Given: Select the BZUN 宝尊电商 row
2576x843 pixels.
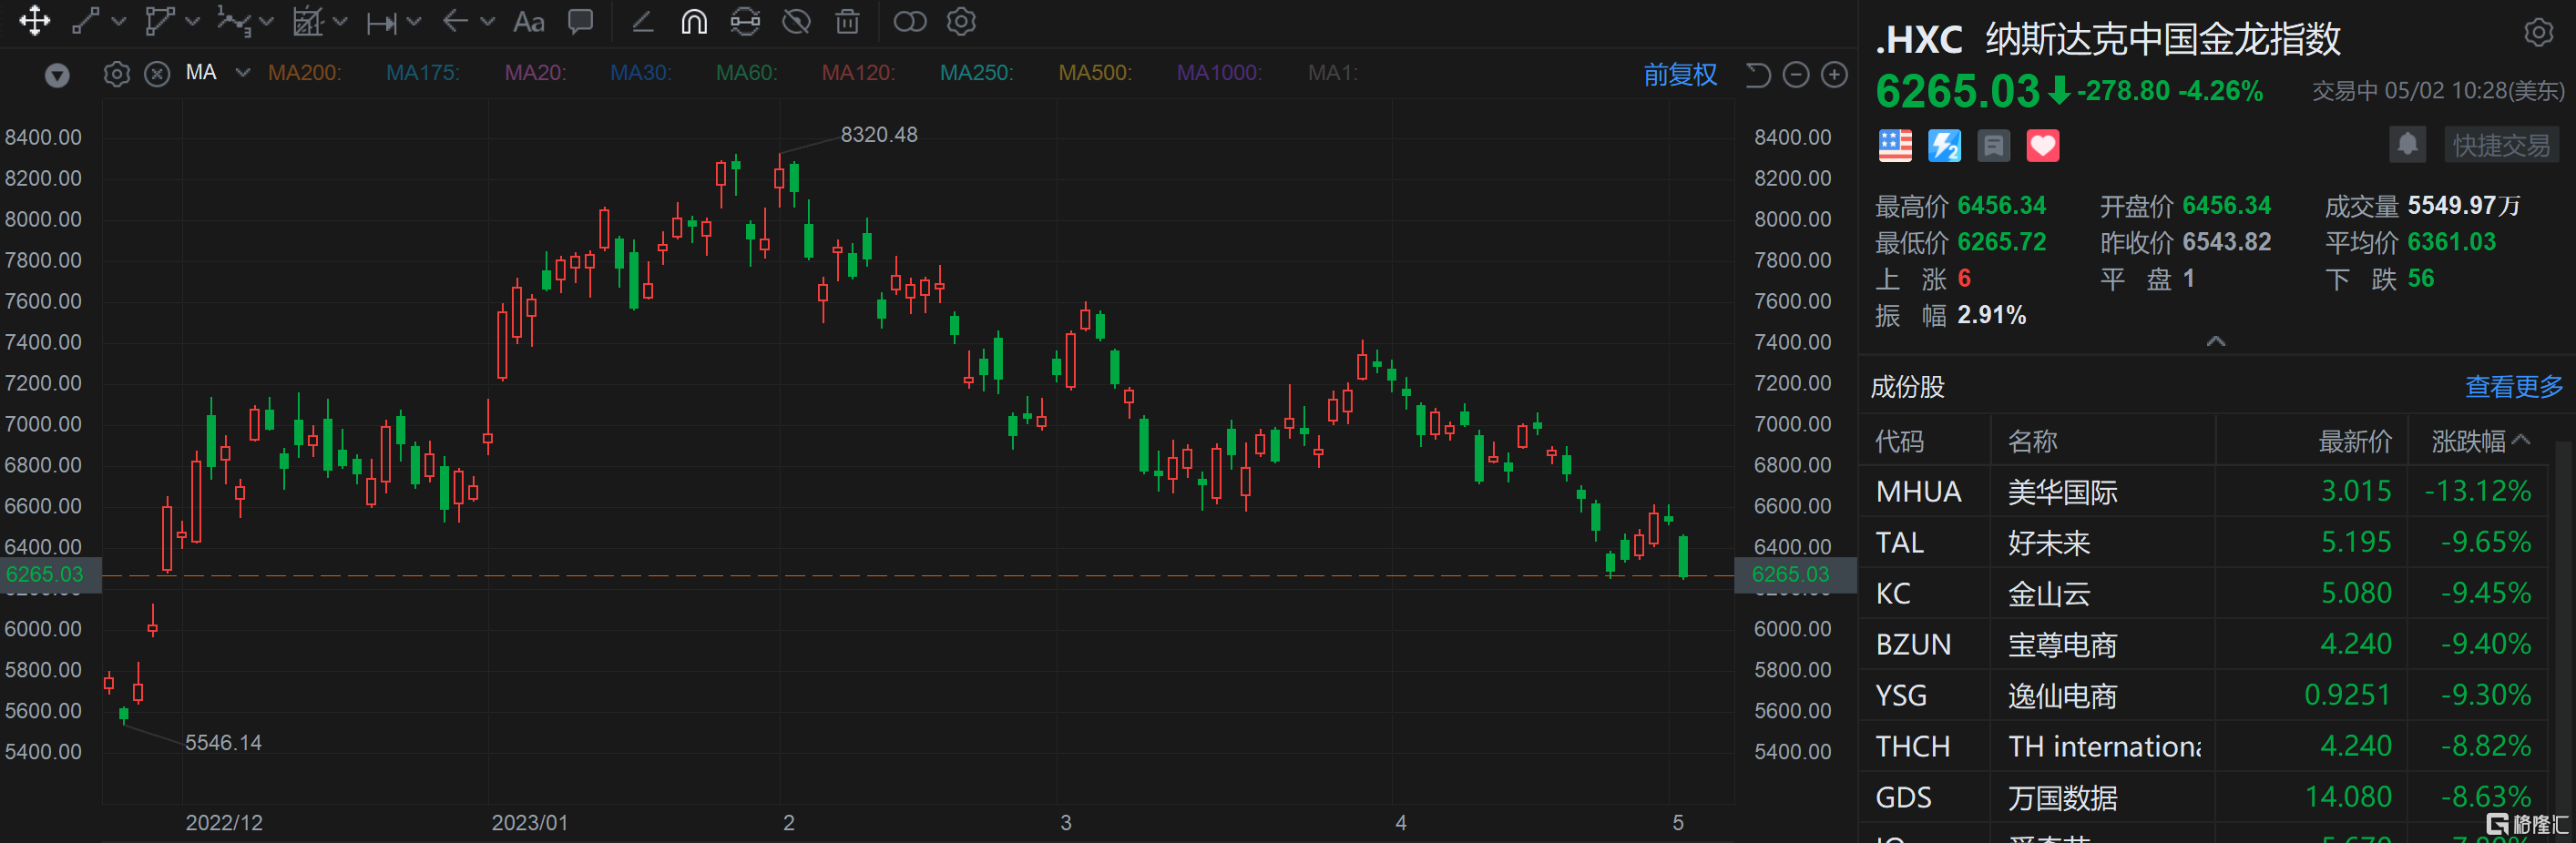Looking at the screenshot, I should (x=2205, y=645).
